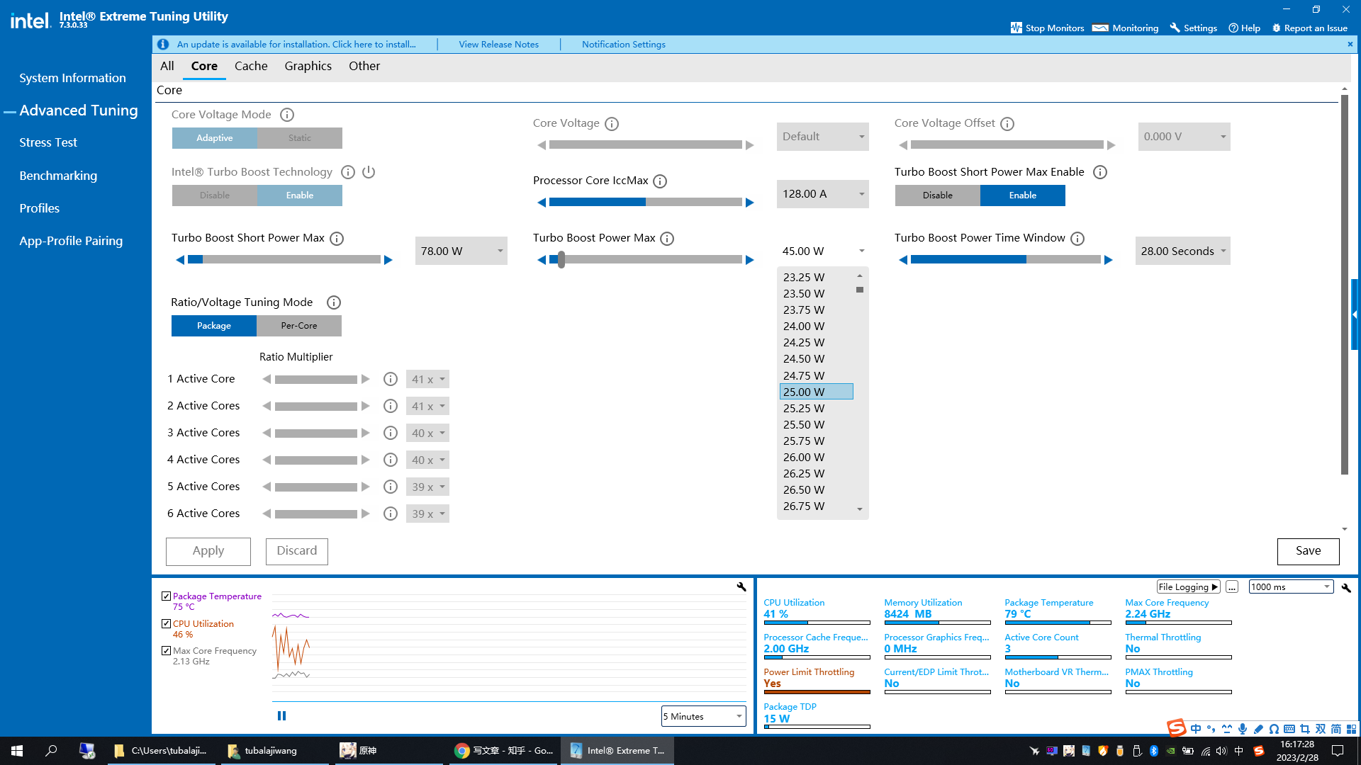Viewport: 1361px width, 765px height.
Task: Disable Turbo Boost Short Power Max
Action: coord(937,195)
